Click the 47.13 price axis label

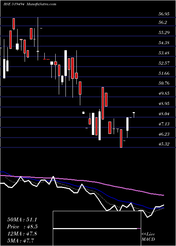coord(164,124)
